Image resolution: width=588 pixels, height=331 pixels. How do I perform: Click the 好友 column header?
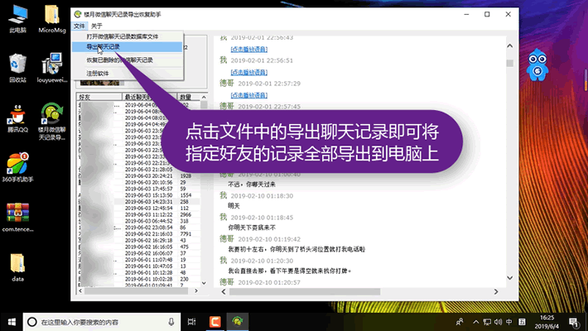pyautogui.click(x=99, y=97)
